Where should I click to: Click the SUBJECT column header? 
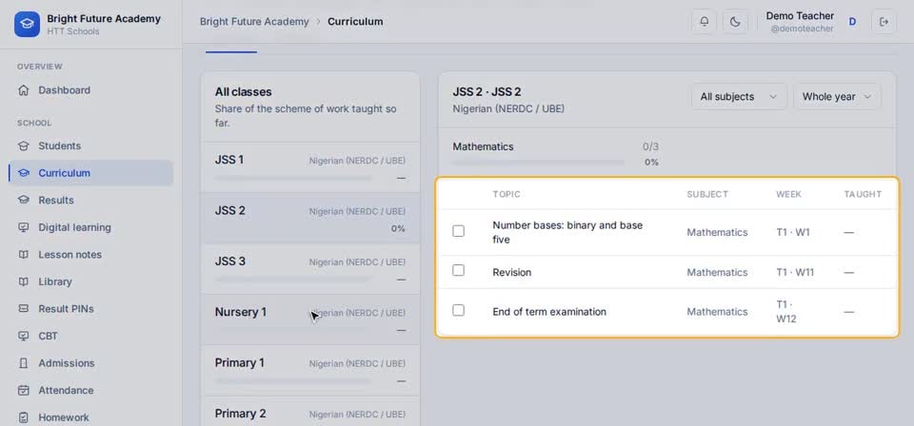[707, 194]
